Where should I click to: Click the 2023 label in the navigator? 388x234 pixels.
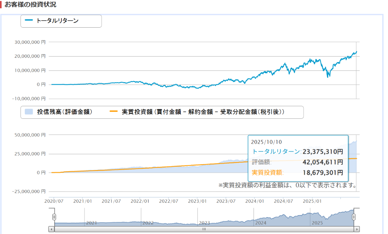pyautogui.click(x=204, y=223)
